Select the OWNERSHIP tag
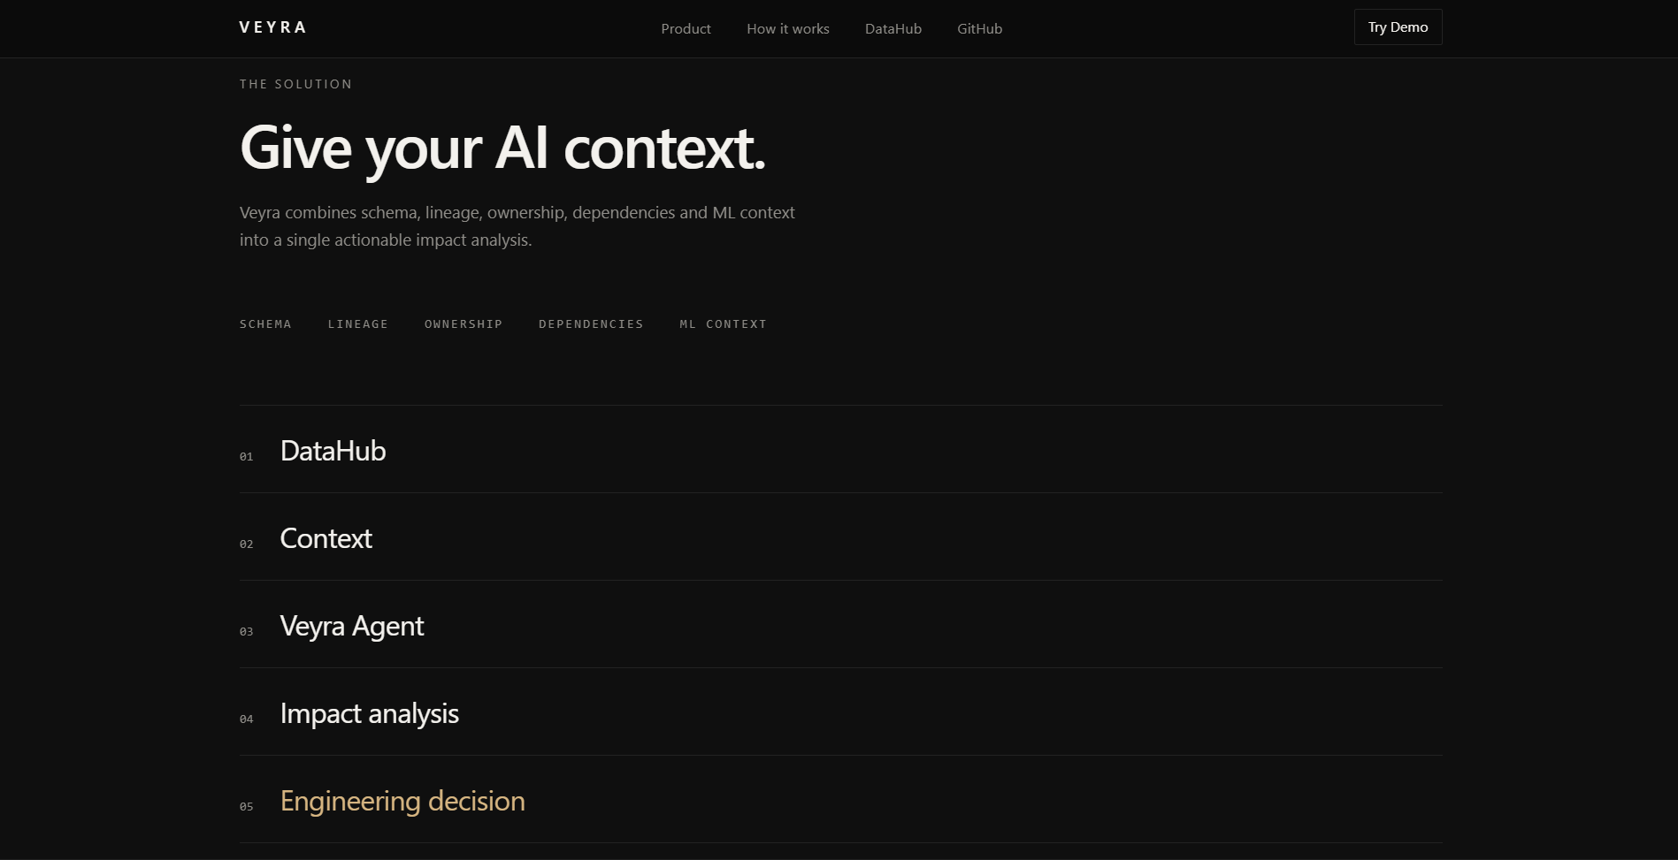 (x=463, y=324)
